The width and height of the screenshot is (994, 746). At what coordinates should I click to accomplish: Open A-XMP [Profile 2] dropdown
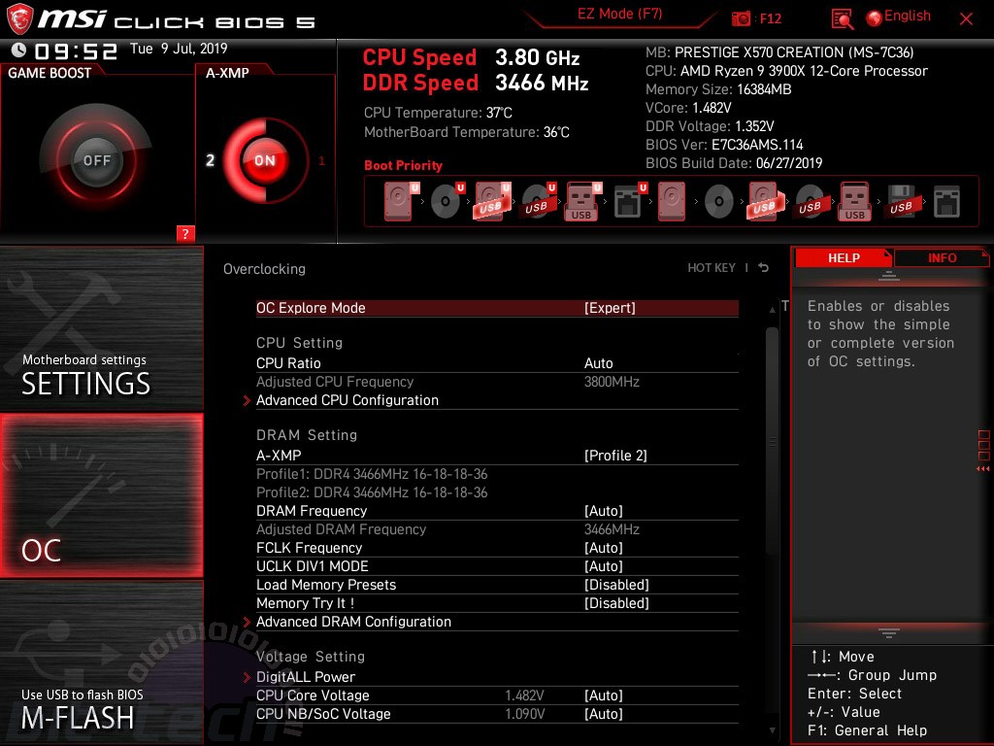click(x=614, y=456)
